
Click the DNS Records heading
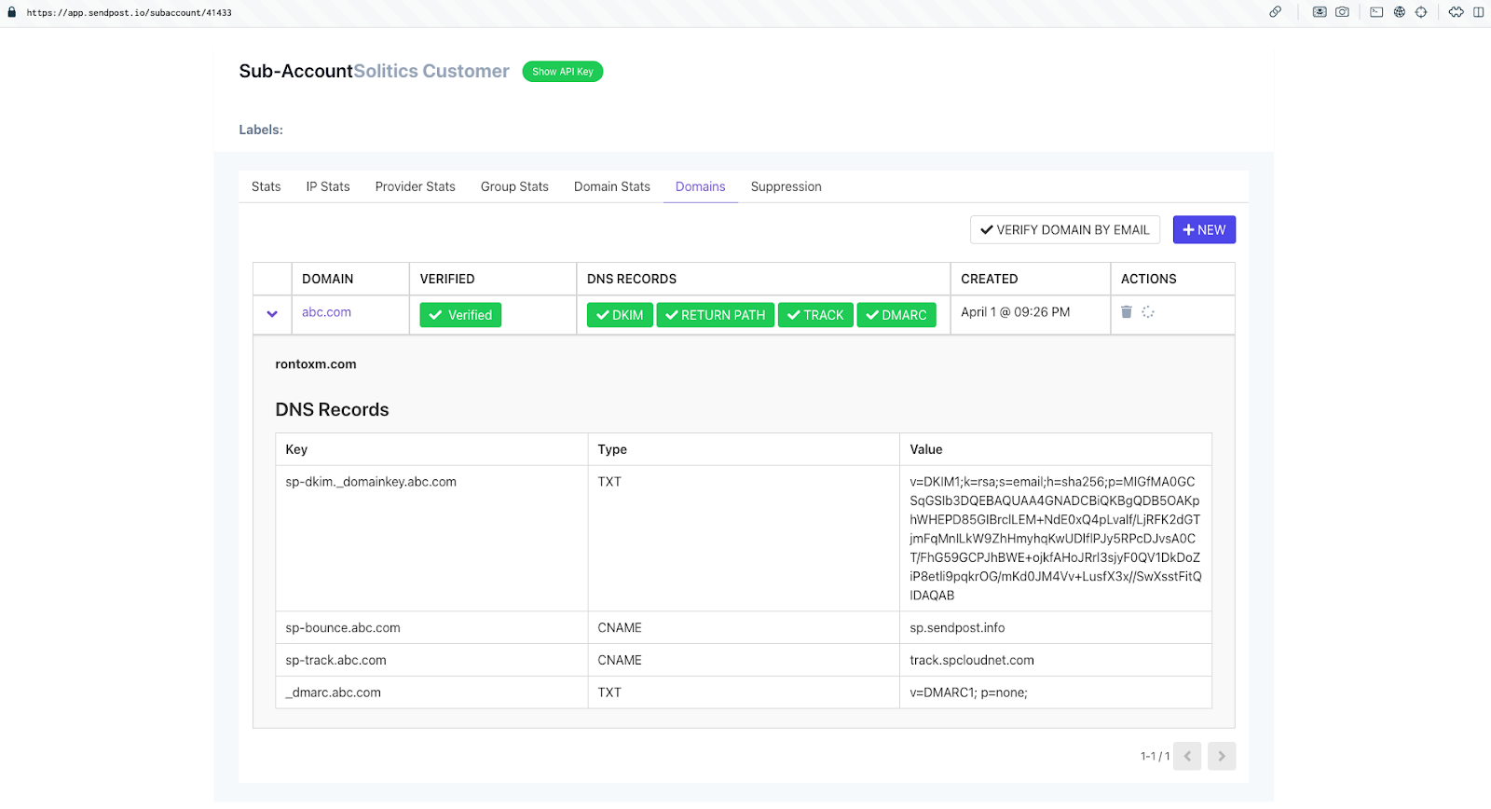(x=332, y=410)
